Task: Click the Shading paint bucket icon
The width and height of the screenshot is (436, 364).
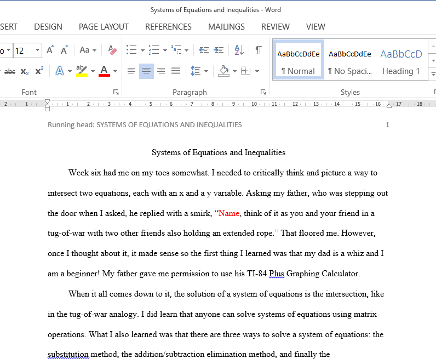Action: [x=224, y=71]
